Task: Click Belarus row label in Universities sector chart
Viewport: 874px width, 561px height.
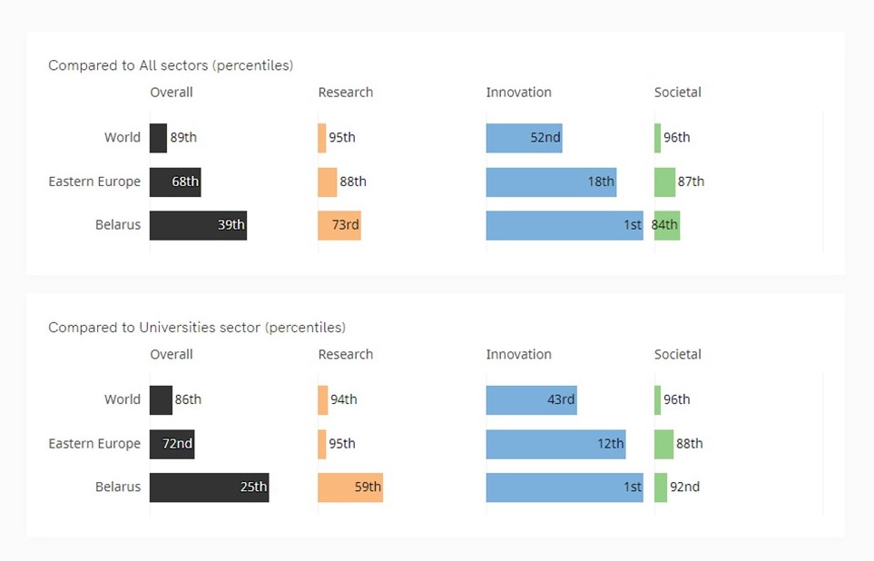Action: (x=118, y=487)
